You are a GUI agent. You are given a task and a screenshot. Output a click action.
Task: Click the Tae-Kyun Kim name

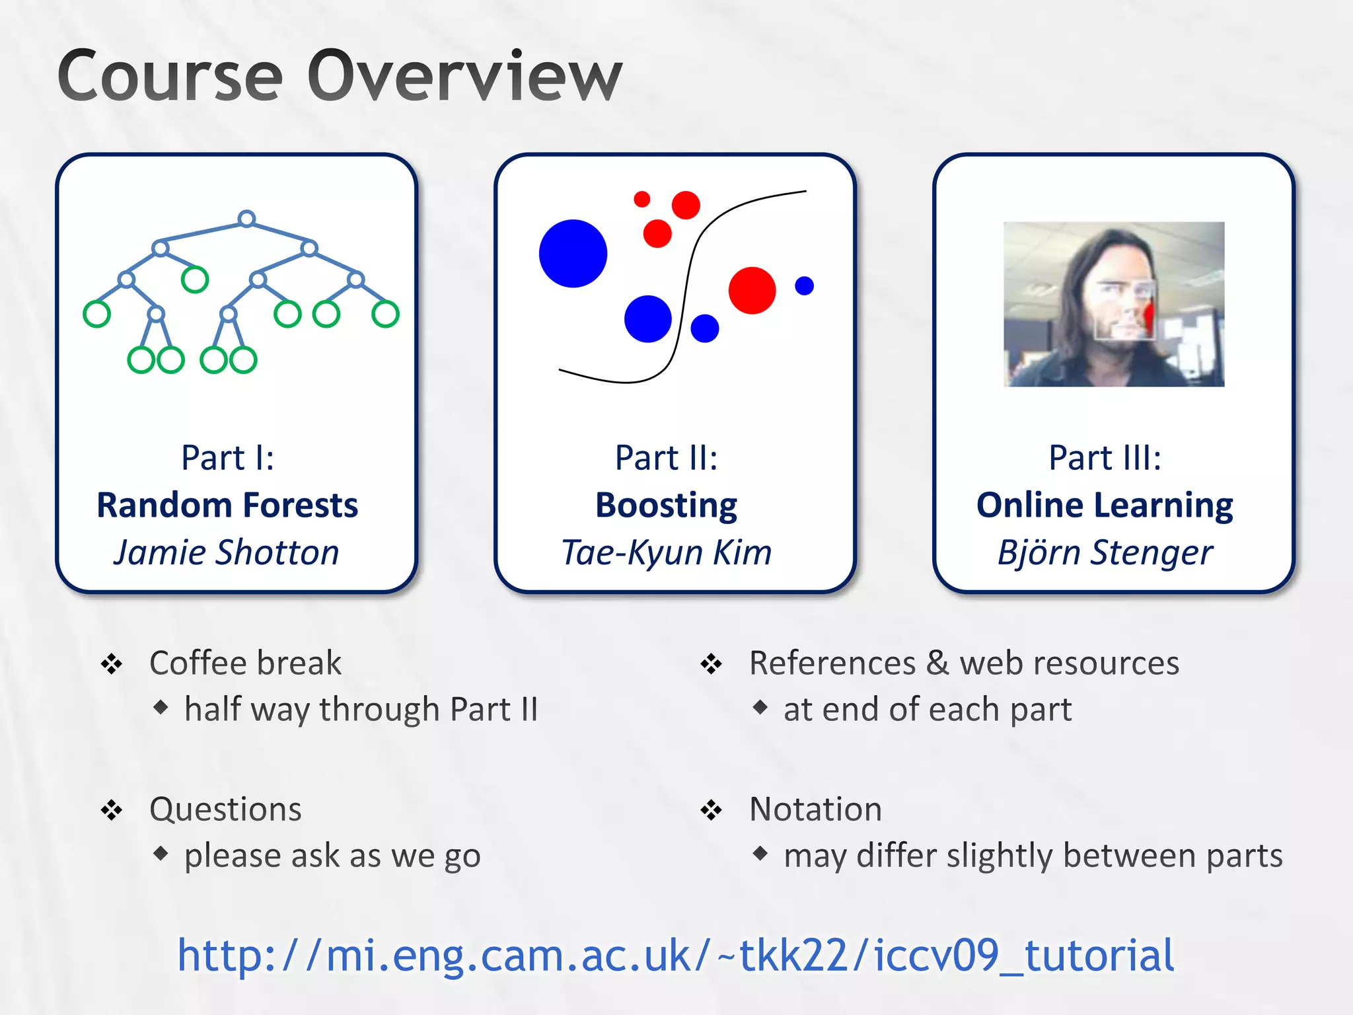coord(666,552)
